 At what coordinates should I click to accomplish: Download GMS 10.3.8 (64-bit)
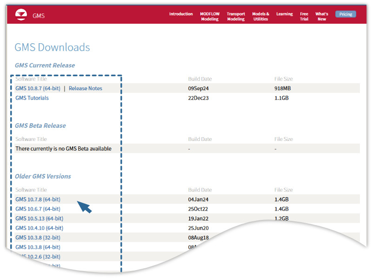point(38,247)
